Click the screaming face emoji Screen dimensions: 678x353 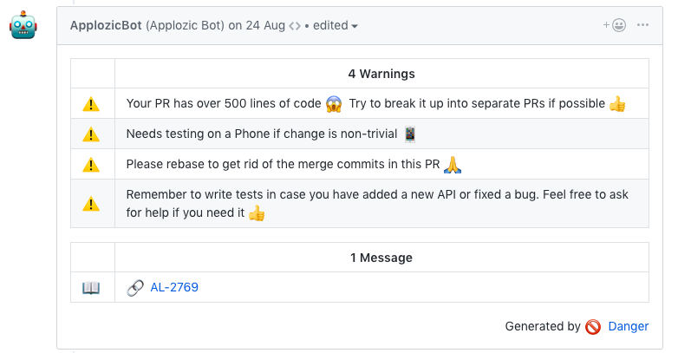(335, 104)
